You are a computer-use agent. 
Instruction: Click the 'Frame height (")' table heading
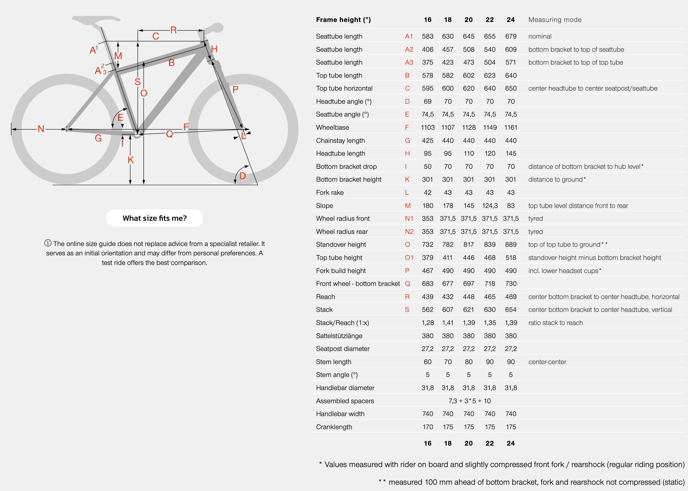(x=343, y=20)
